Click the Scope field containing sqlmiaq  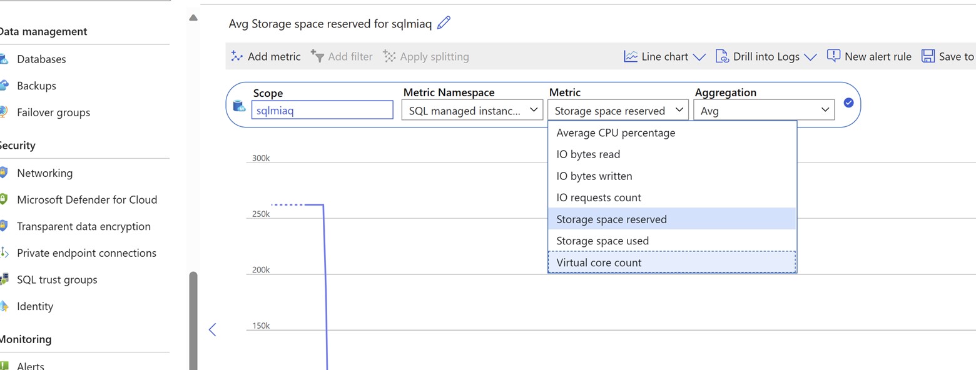(322, 111)
